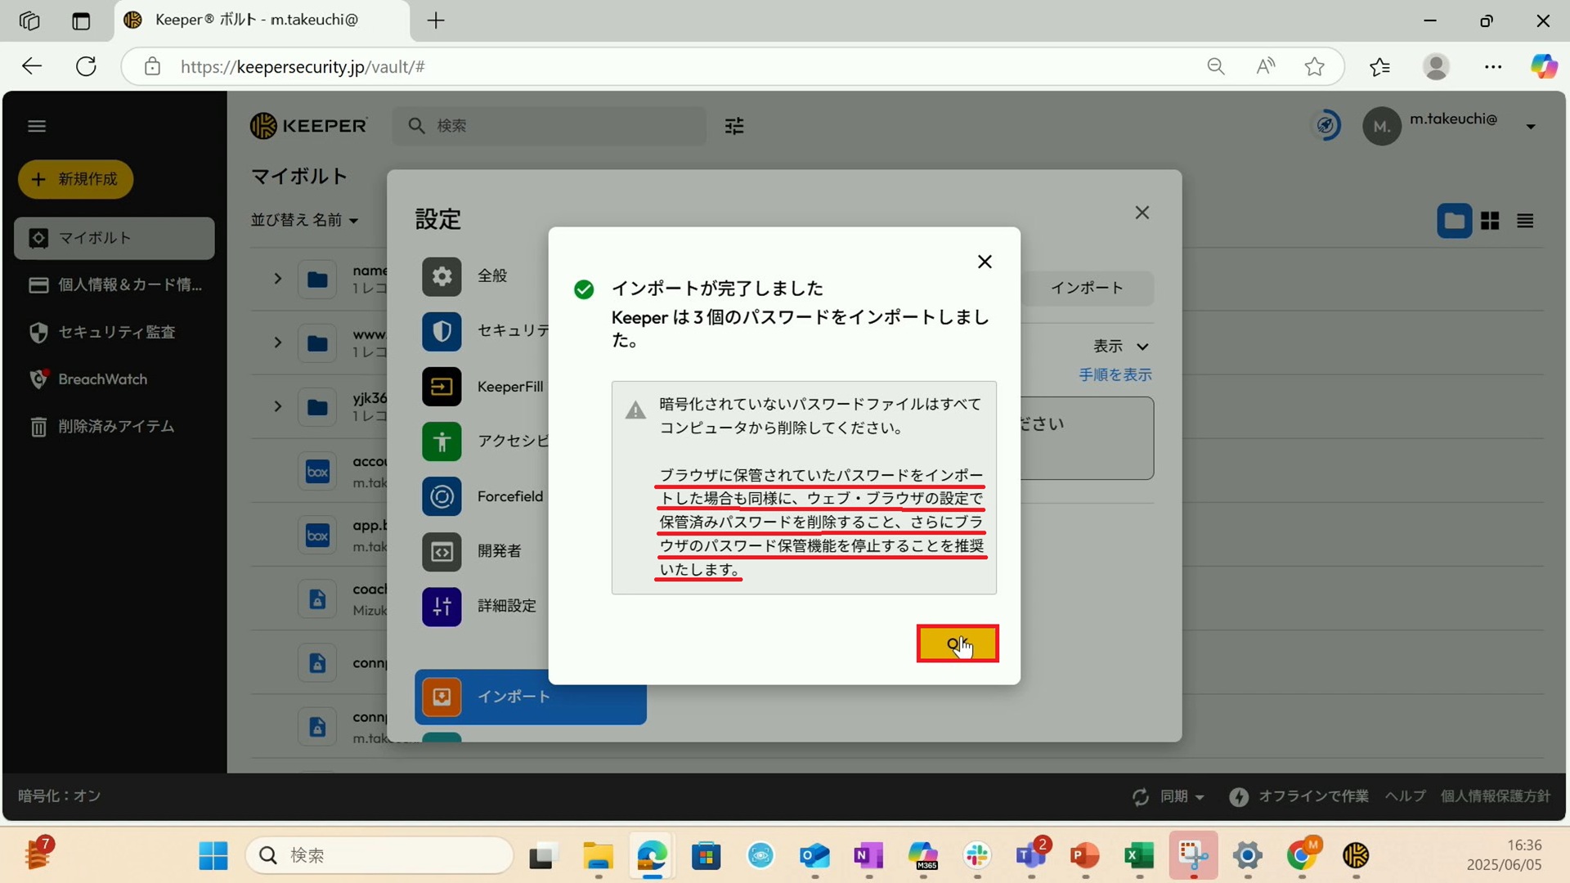Screen dimensions: 1570x883
Task: Switch to list view layout
Action: click(x=1524, y=221)
